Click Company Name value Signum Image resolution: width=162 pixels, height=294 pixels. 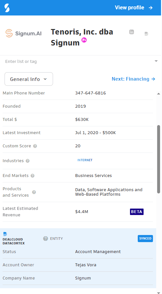pyautogui.click(x=83, y=278)
